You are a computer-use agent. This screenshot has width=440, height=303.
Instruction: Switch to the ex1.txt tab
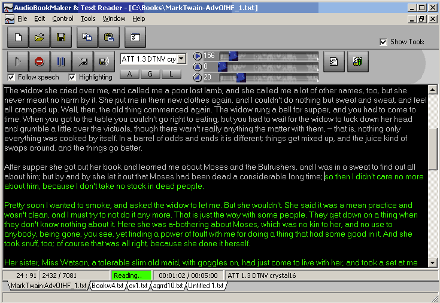pos(138,286)
